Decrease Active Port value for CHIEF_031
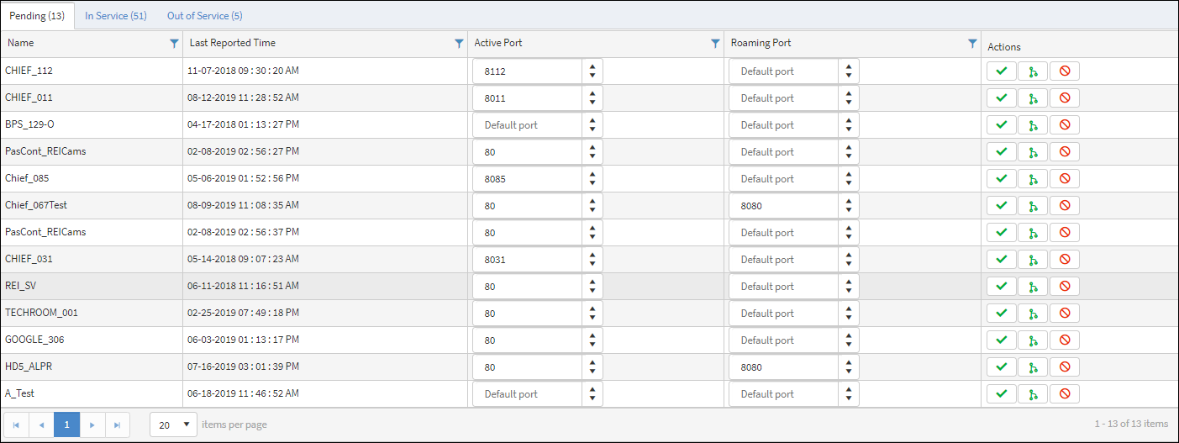The image size is (1179, 443). coord(592,264)
